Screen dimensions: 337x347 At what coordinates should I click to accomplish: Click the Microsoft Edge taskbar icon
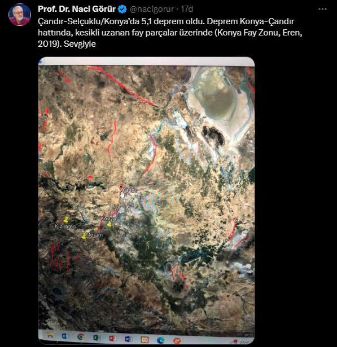pos(161,340)
